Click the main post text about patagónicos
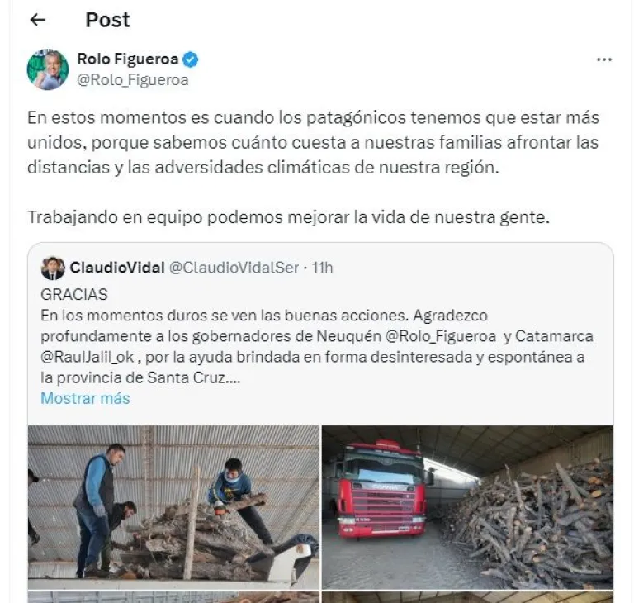 pos(314,142)
